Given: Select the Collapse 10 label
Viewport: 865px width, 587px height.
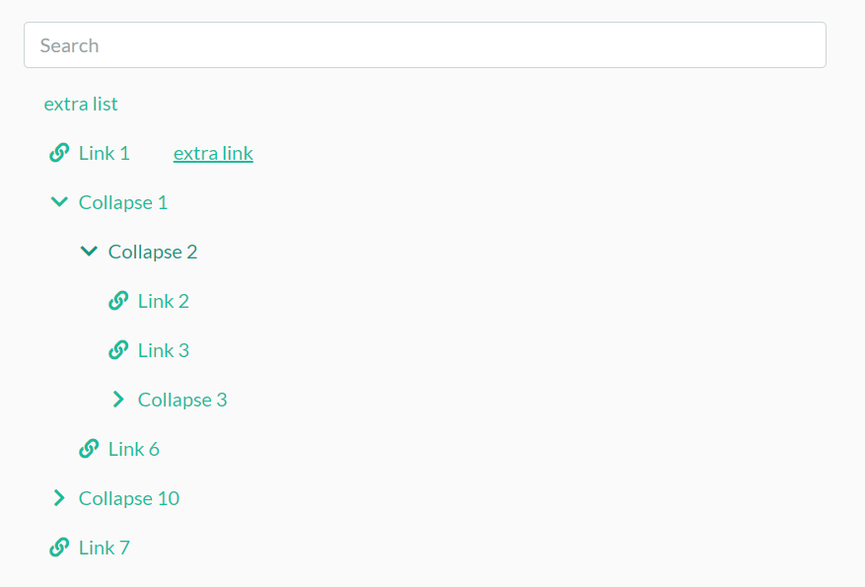Looking at the screenshot, I should coord(129,497).
